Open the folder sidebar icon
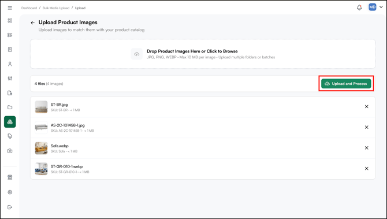The height and width of the screenshot is (219, 387). coord(10,107)
